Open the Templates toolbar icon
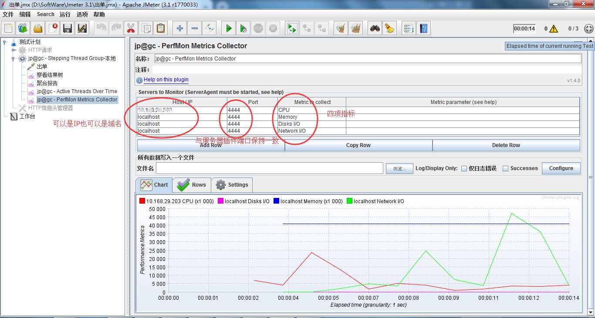Viewport: 595px width, 318px height. click(x=23, y=29)
